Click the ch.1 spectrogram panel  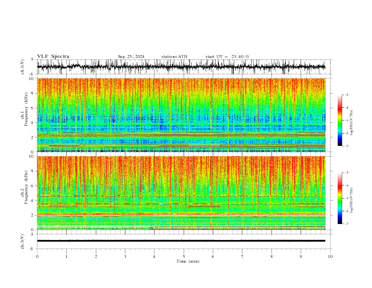181,115
